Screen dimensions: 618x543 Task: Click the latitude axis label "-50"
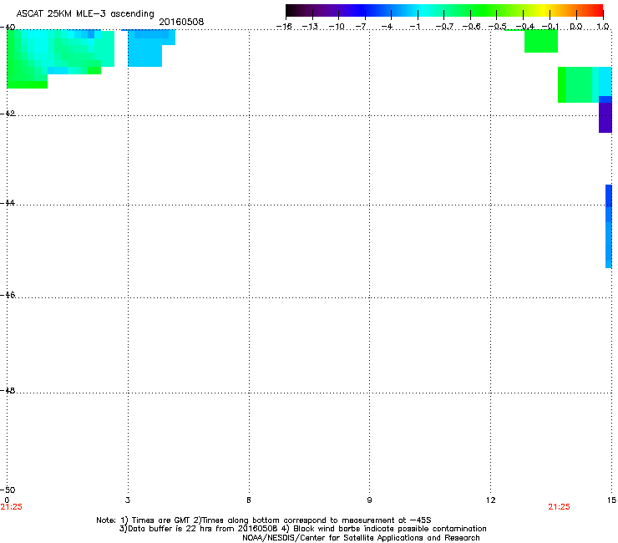click(8, 490)
